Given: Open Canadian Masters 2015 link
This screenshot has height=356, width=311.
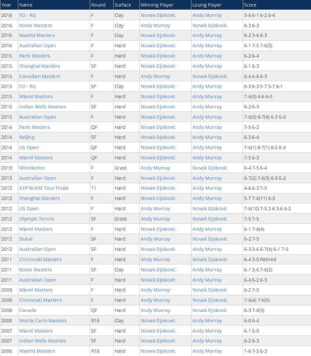Looking at the screenshot, I should click(40, 76).
